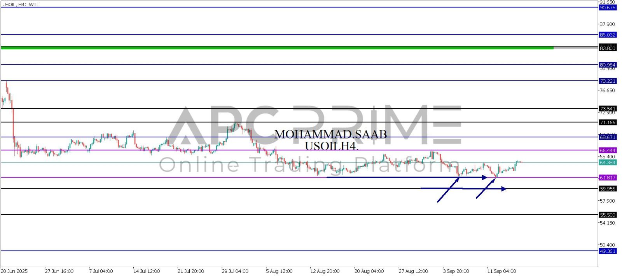The image size is (622, 276).
Task: Click the 90.675 price level label
Action: tap(607, 8)
